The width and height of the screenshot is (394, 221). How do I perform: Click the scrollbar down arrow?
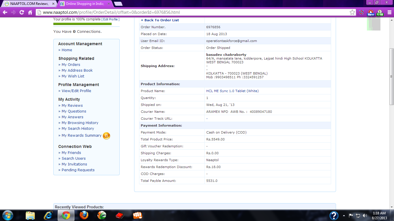pyautogui.click(x=391, y=207)
